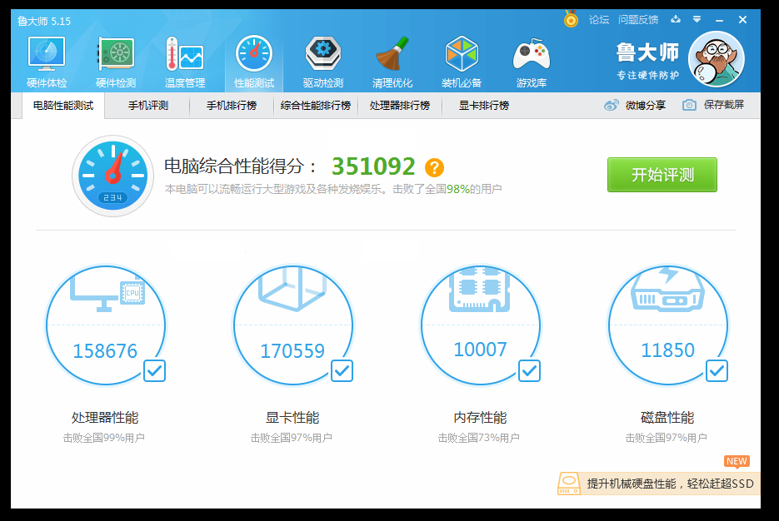Switch to 手机排行榜 tab
This screenshot has width=779, height=521.
coord(232,106)
